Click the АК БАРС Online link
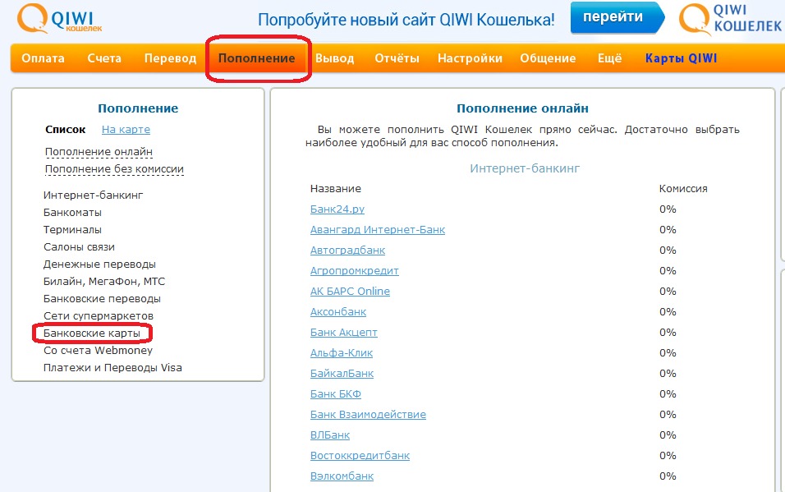 (350, 292)
